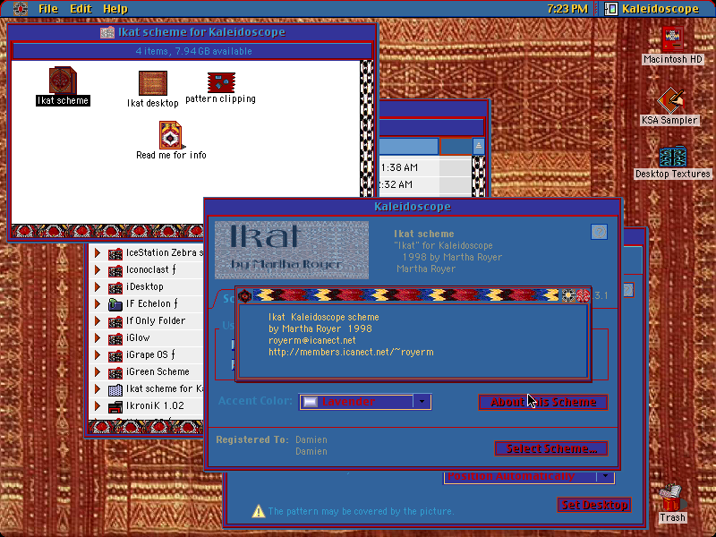716x537 pixels.
Task: Click the If Only Folder name
Action: (x=156, y=321)
